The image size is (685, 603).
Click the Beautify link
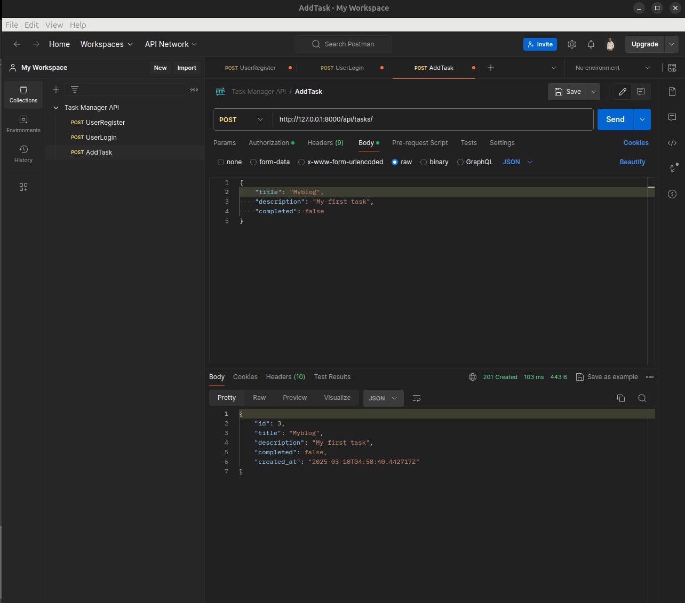[x=632, y=162]
